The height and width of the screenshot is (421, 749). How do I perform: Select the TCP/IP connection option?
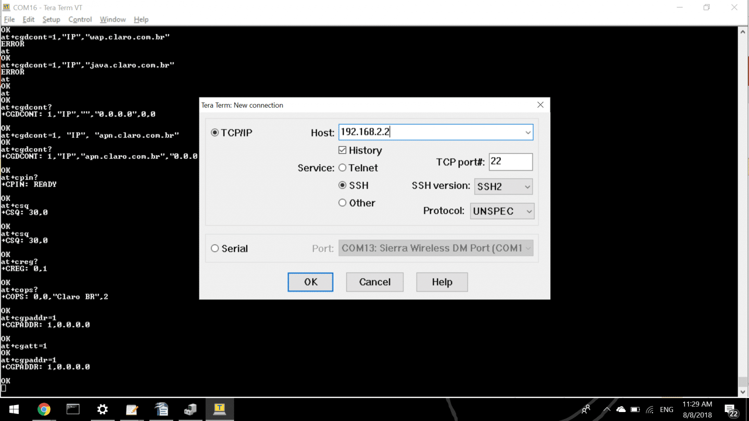215,133
